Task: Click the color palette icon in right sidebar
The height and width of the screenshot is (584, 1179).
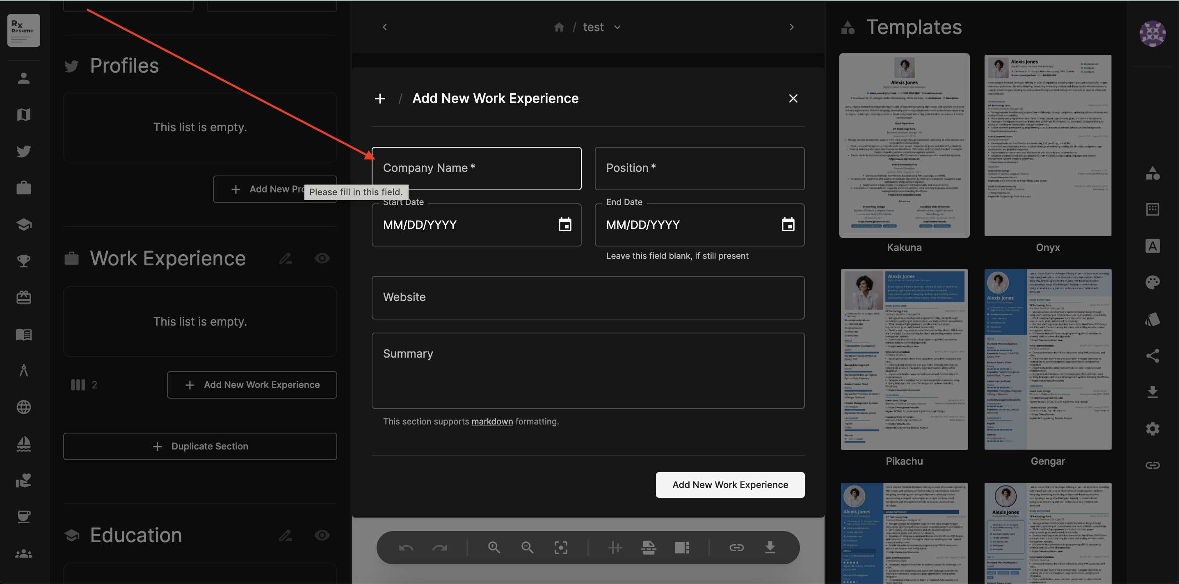Action: pos(1152,283)
